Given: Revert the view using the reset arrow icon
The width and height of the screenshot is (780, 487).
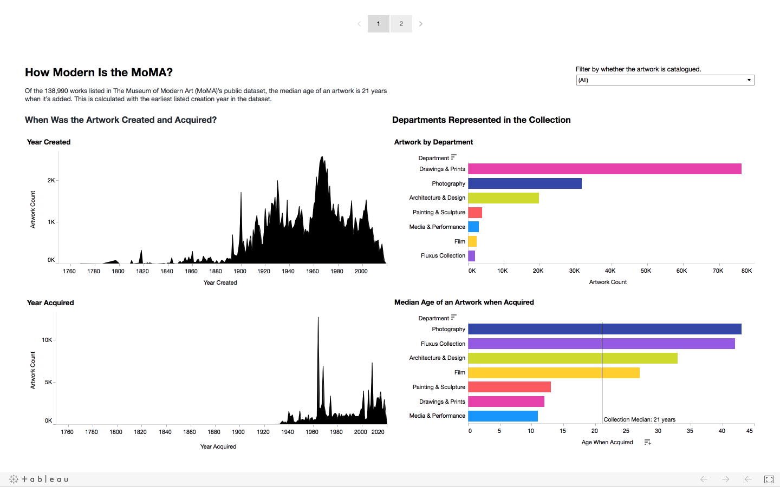Looking at the screenshot, I should [x=747, y=479].
